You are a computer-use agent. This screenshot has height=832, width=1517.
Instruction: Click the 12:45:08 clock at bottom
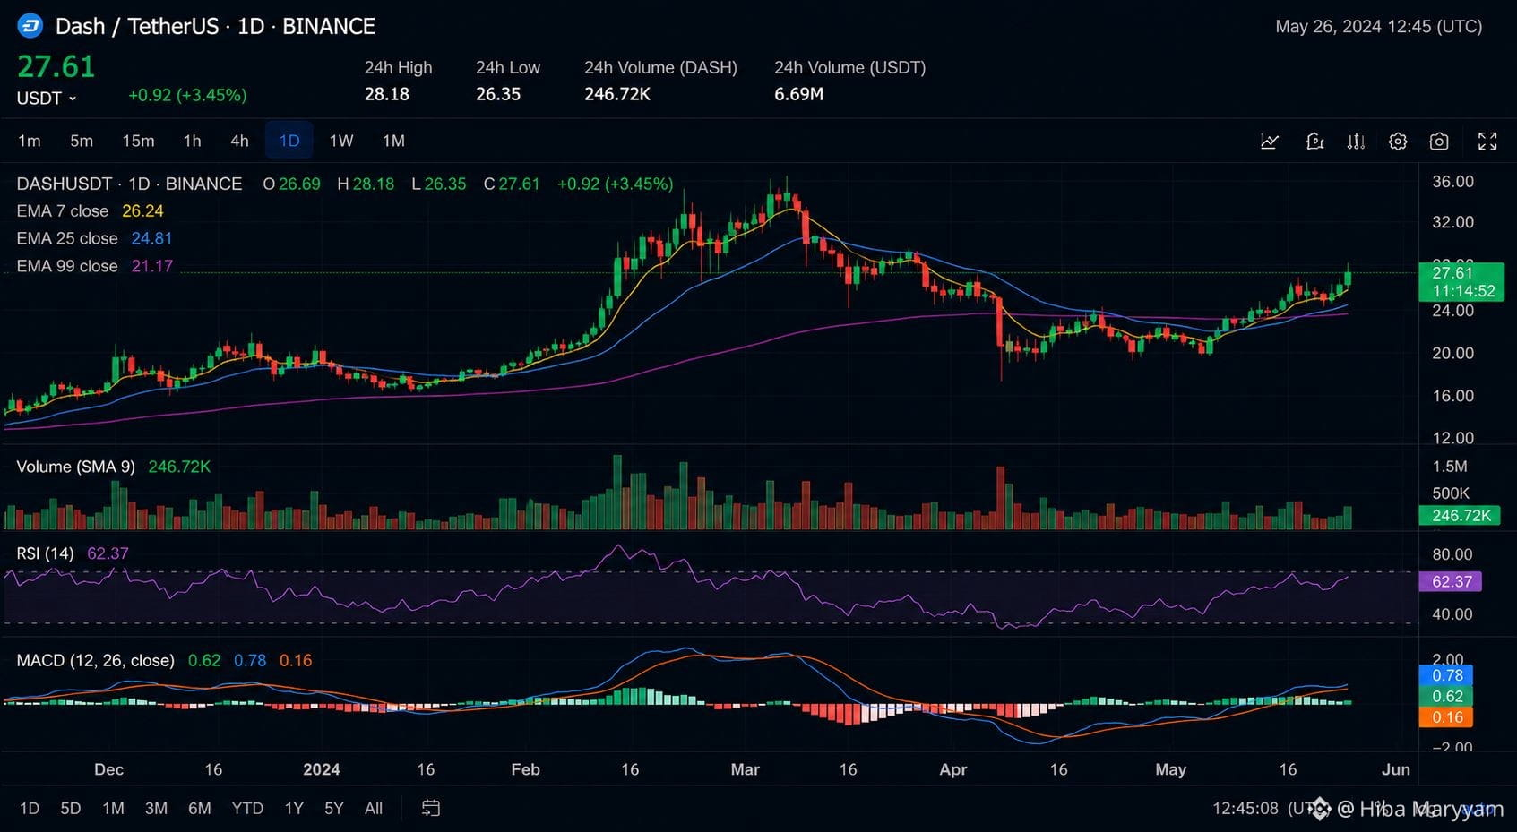pos(1245,808)
